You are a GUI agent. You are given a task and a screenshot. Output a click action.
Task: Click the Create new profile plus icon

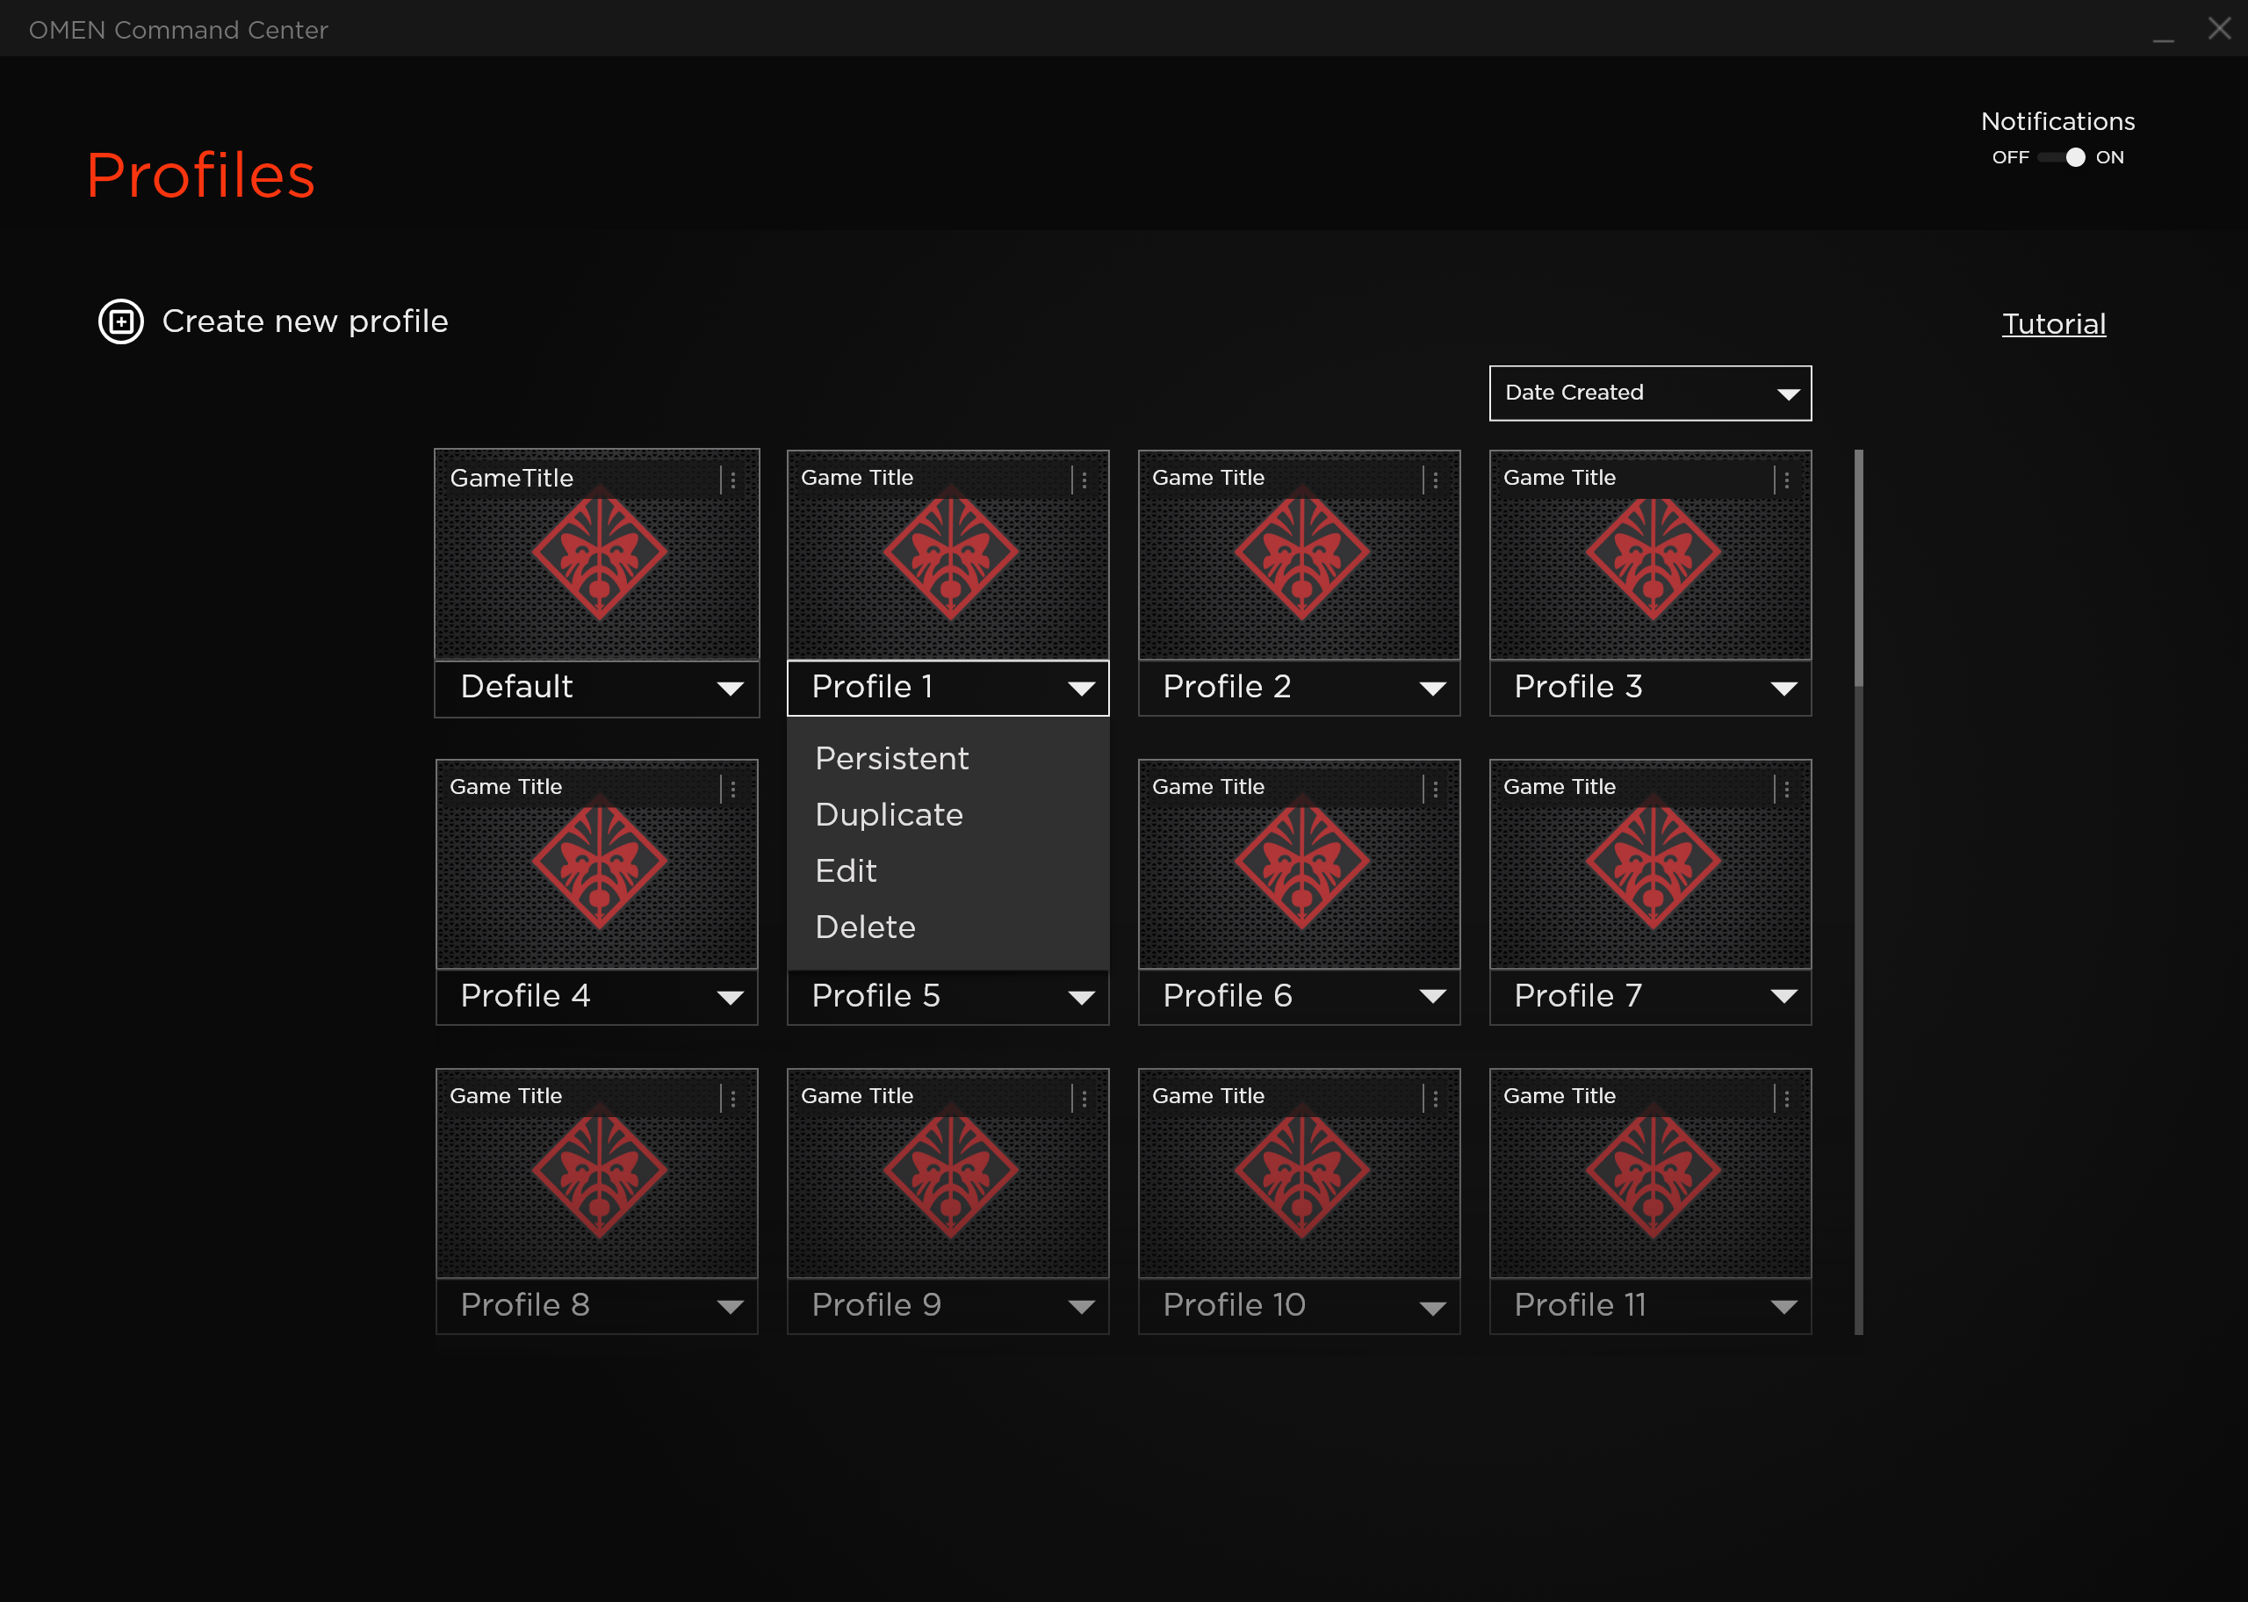[x=121, y=321]
